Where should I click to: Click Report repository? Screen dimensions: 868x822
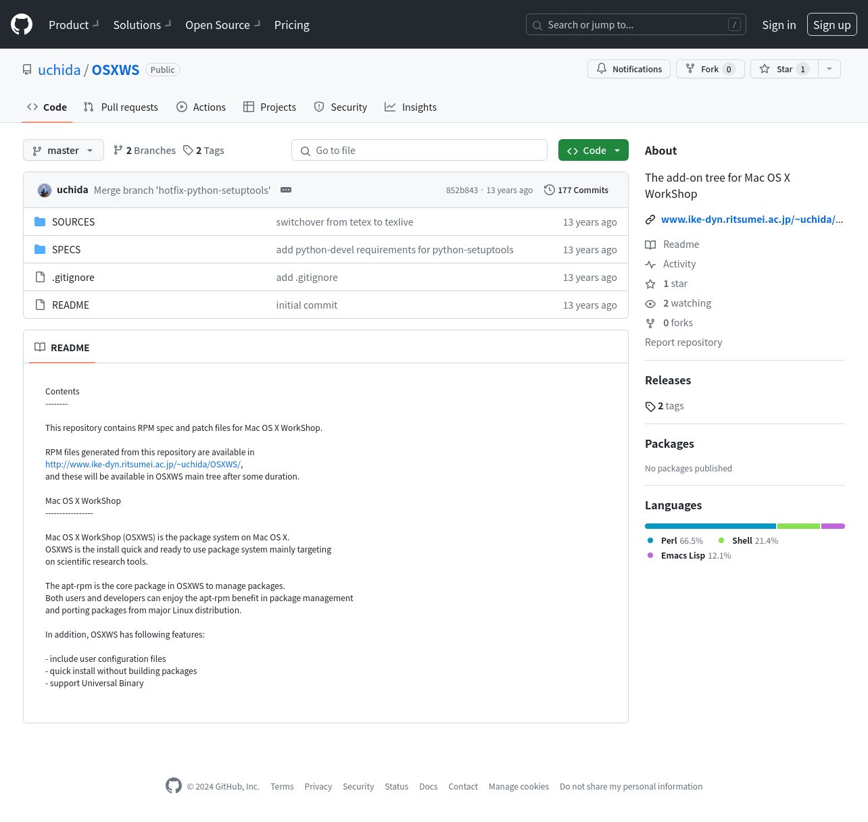683,342
